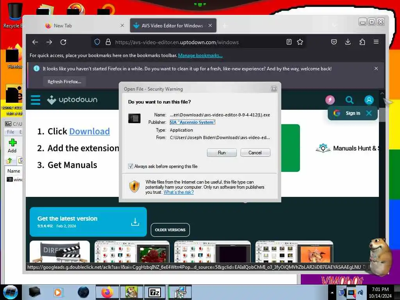Close the New Tab tab
Image resolution: width=400 pixels, height=300 pixels.
click(x=122, y=25)
